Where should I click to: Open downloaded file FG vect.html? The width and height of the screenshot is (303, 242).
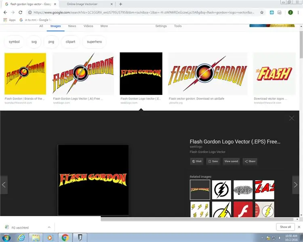(20, 227)
